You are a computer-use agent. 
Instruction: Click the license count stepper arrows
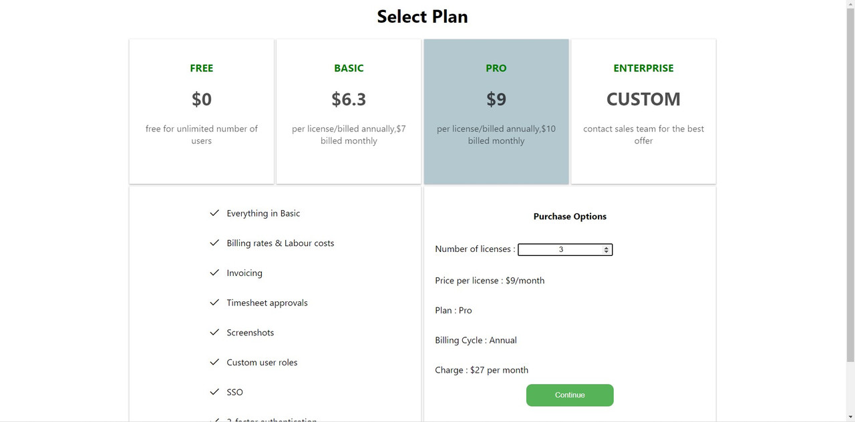607,249
